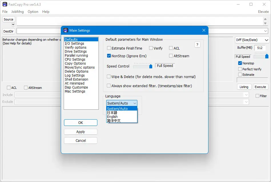271x182 pixels.
Task: Expand the Include filter dropdown
Action: coord(246,95)
